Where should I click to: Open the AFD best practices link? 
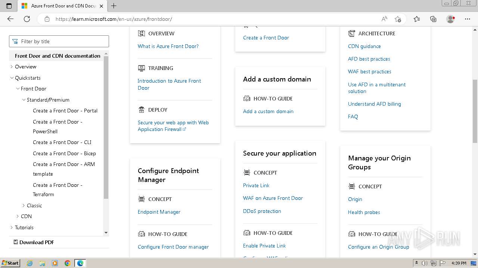[x=369, y=59]
